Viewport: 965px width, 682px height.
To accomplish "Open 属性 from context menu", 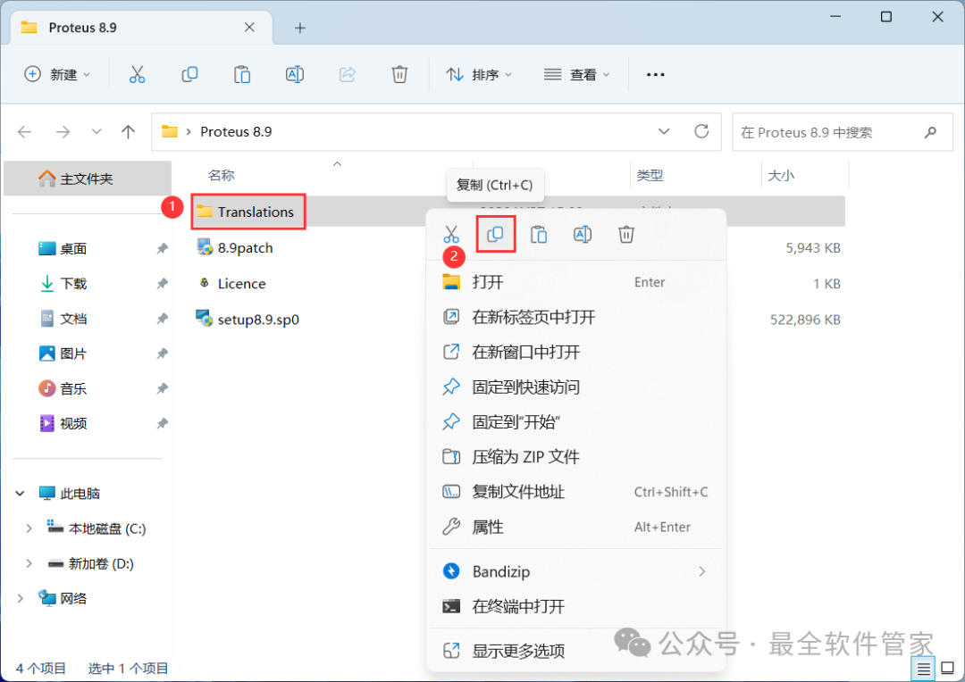I will pos(576,527).
